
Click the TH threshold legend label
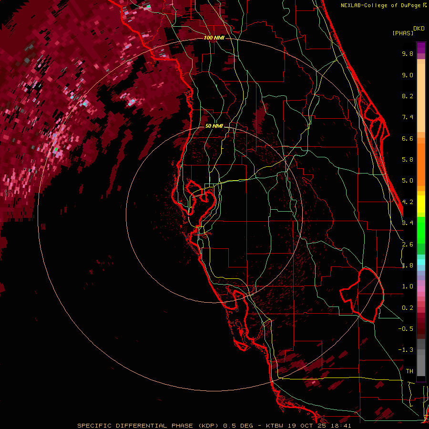point(409,371)
